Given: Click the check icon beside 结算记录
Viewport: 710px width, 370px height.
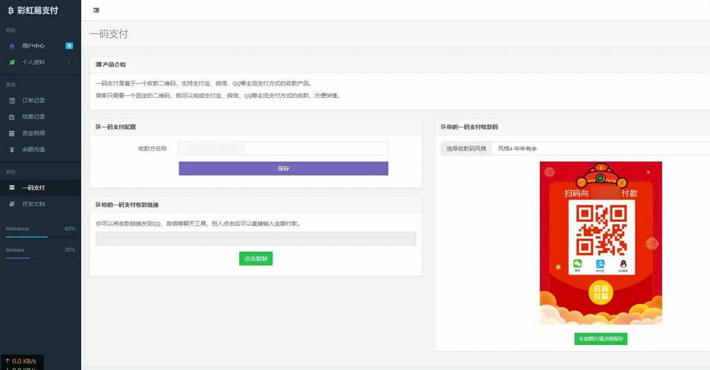Looking at the screenshot, I should tap(12, 117).
